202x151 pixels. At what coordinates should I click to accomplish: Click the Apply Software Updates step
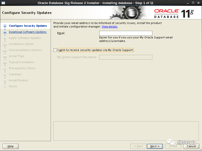coord(25,38)
